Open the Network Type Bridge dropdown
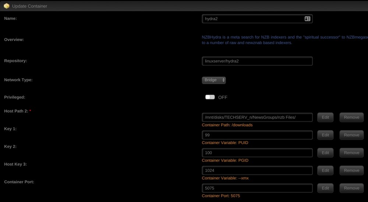The image size is (368, 202). point(214,80)
